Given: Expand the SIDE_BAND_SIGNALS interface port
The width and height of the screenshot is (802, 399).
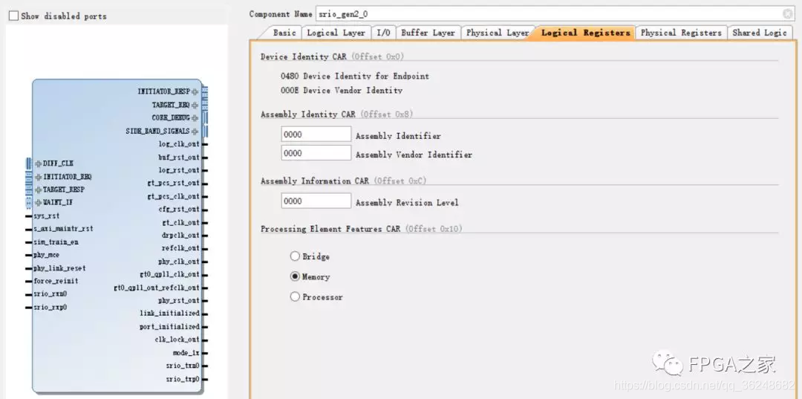Looking at the screenshot, I should click(195, 132).
